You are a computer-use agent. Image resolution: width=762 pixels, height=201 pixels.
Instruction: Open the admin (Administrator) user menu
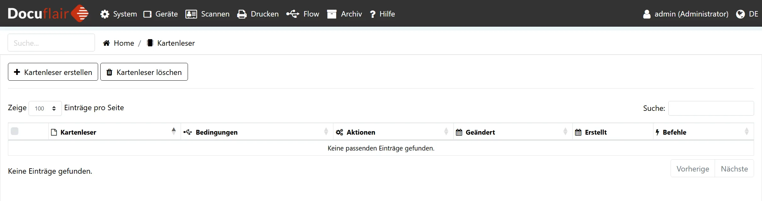pyautogui.click(x=686, y=14)
